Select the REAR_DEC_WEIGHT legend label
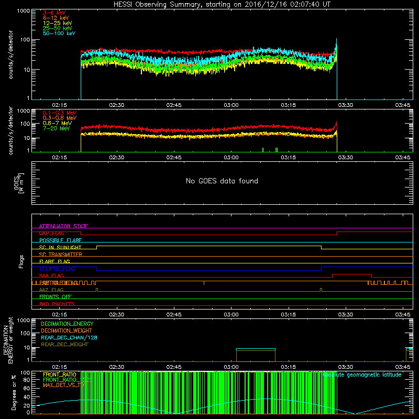The height and width of the screenshot is (419, 419). tap(64, 345)
